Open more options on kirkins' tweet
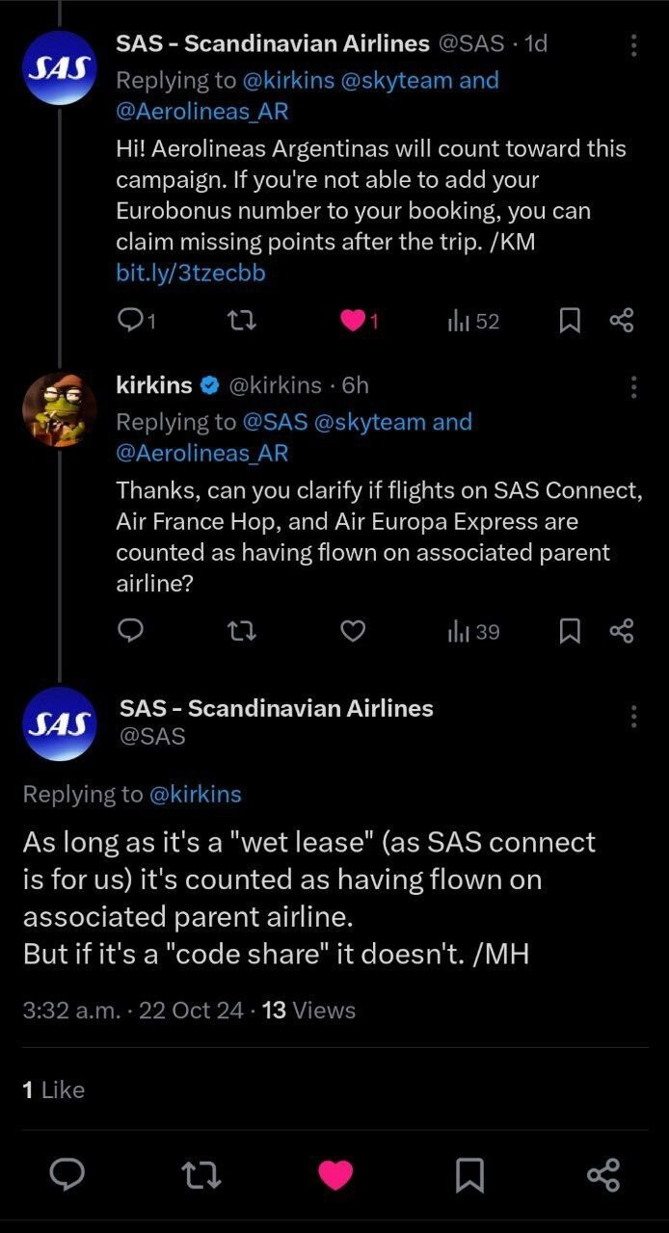The height and width of the screenshot is (1233, 669). tap(633, 387)
